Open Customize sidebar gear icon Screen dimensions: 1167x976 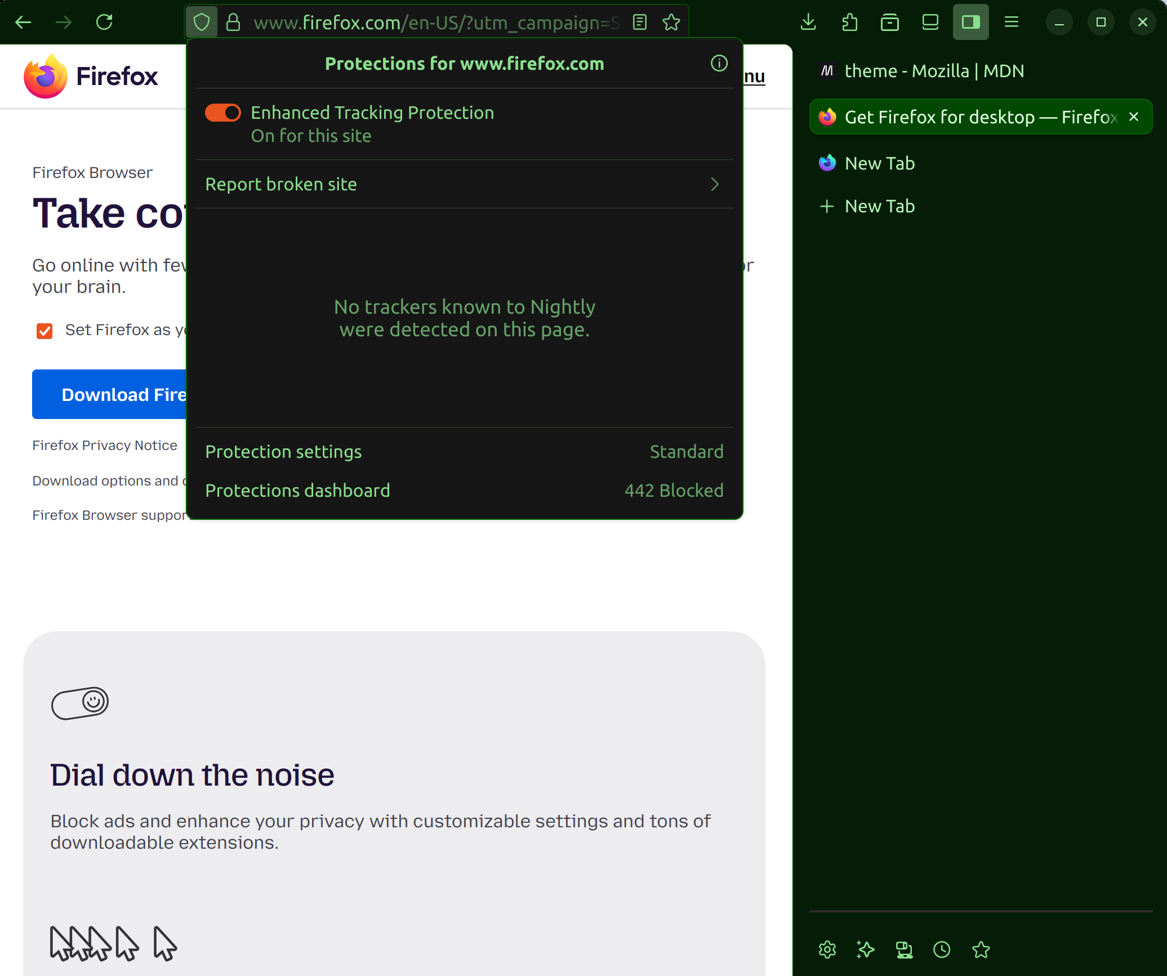click(x=827, y=950)
